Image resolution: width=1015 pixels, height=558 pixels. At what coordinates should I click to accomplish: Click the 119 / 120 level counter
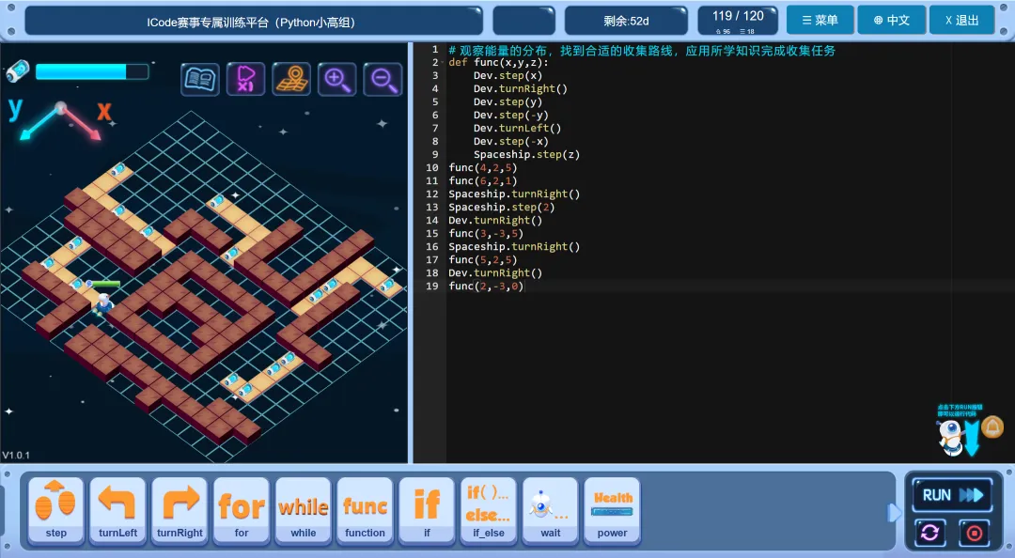click(738, 21)
